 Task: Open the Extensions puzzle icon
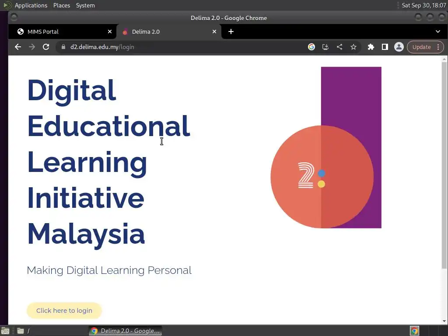coord(371,47)
